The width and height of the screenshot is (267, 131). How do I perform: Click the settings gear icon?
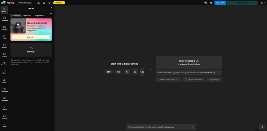211,3
